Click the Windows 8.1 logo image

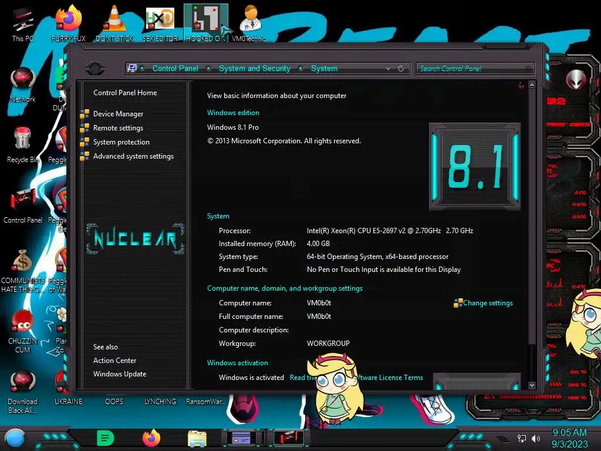(474, 166)
